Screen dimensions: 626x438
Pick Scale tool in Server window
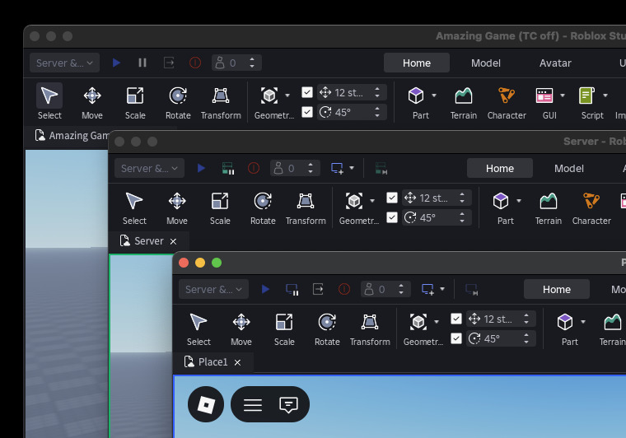(220, 207)
